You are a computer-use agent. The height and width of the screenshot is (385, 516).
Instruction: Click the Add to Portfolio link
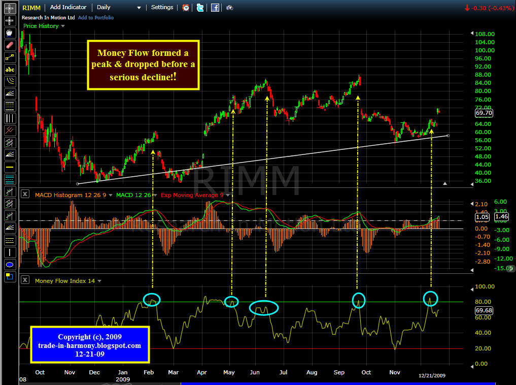click(96, 17)
